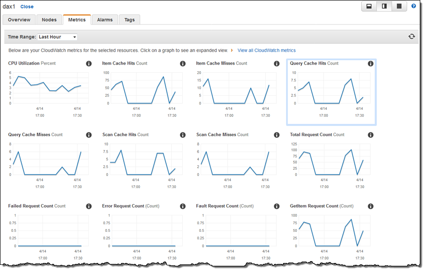Switch to the Alarms tab
This screenshot has width=425, height=271.
104,20
